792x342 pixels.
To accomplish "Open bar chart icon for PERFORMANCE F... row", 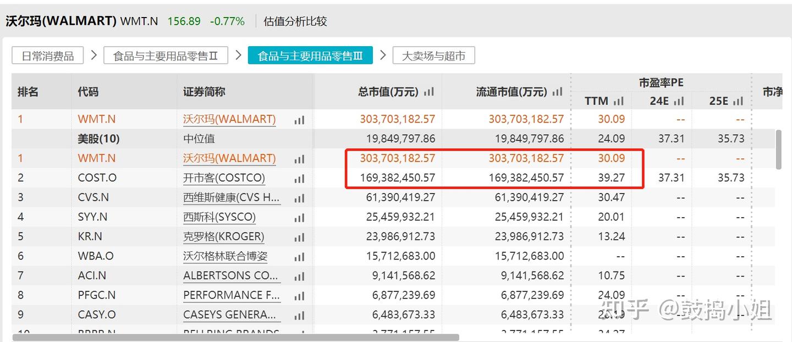I will 299,296.
